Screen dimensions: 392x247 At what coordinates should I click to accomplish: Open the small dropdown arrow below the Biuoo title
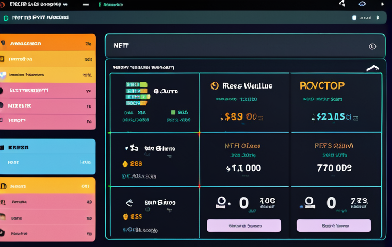click(x=169, y=210)
